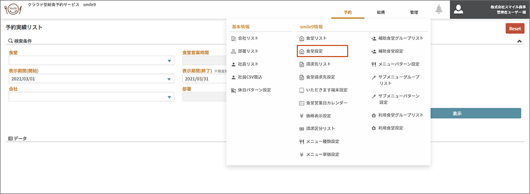Click the 表示期間(終了) date field
The image size is (530, 194).
[204, 79]
